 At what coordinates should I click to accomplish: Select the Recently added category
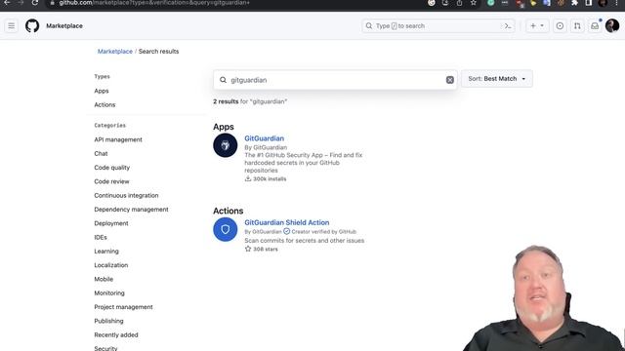(x=116, y=334)
